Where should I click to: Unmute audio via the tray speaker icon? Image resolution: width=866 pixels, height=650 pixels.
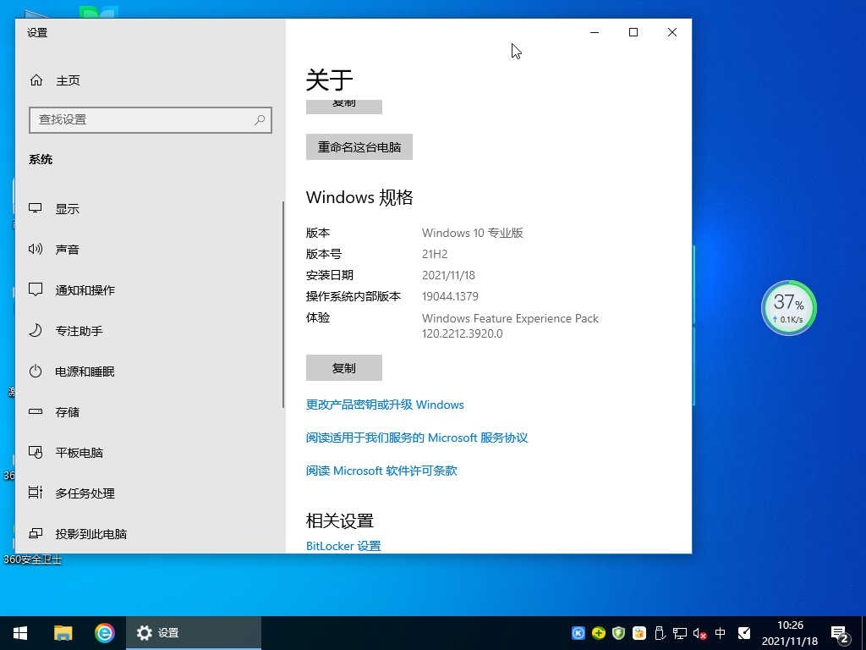pyautogui.click(x=699, y=633)
